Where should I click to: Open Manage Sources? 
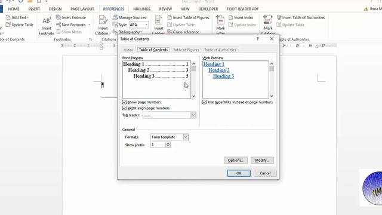point(129,17)
